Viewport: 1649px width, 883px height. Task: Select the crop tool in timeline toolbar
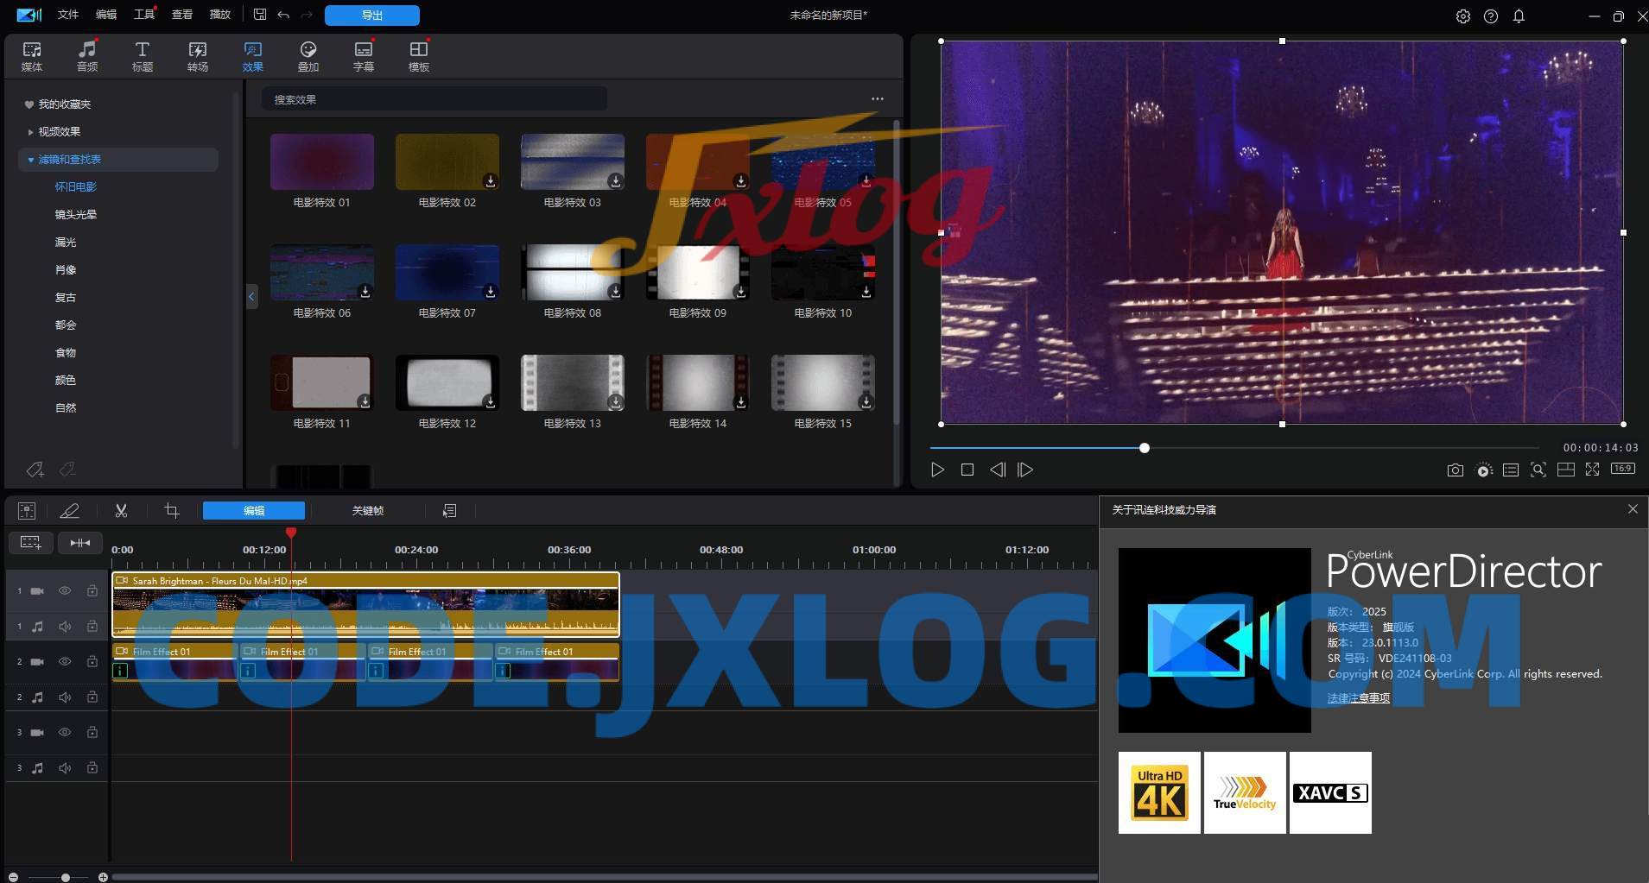172,511
